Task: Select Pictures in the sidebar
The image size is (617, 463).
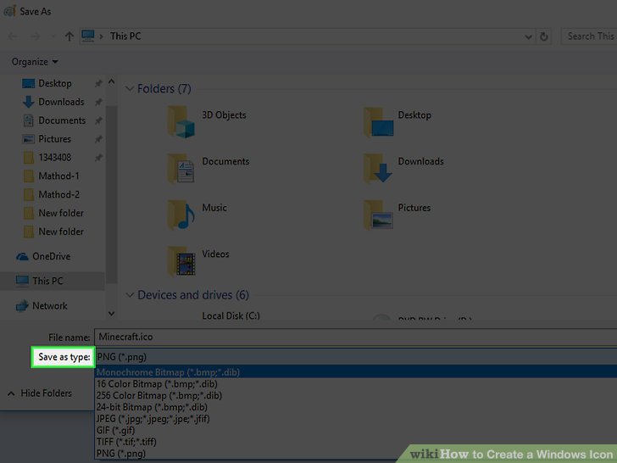Action: [x=54, y=139]
